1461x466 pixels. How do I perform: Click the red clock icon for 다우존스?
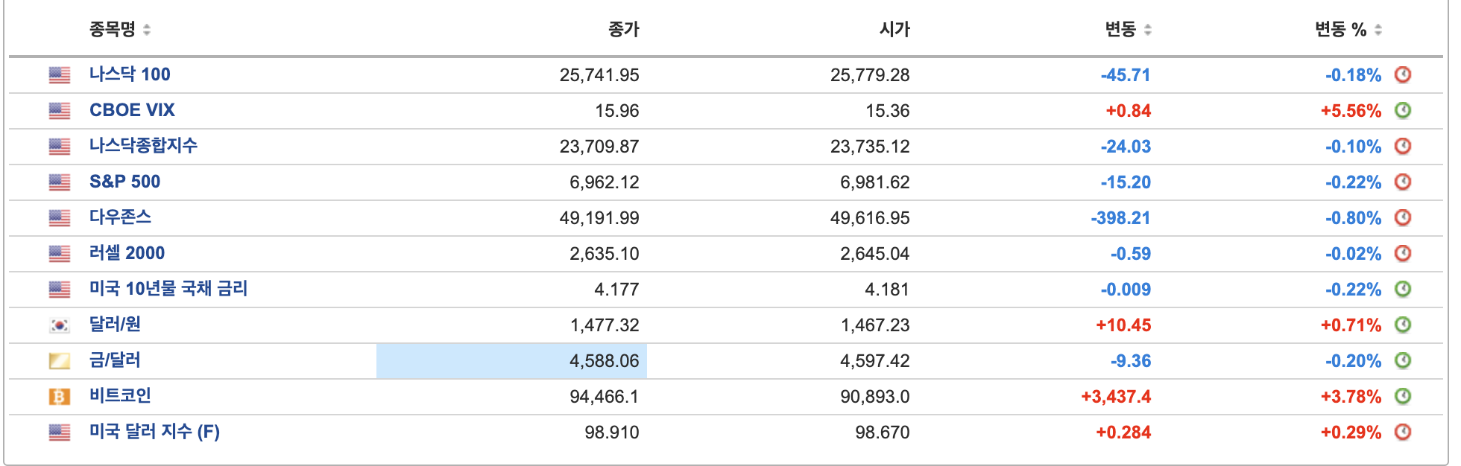pyautogui.click(x=1402, y=217)
